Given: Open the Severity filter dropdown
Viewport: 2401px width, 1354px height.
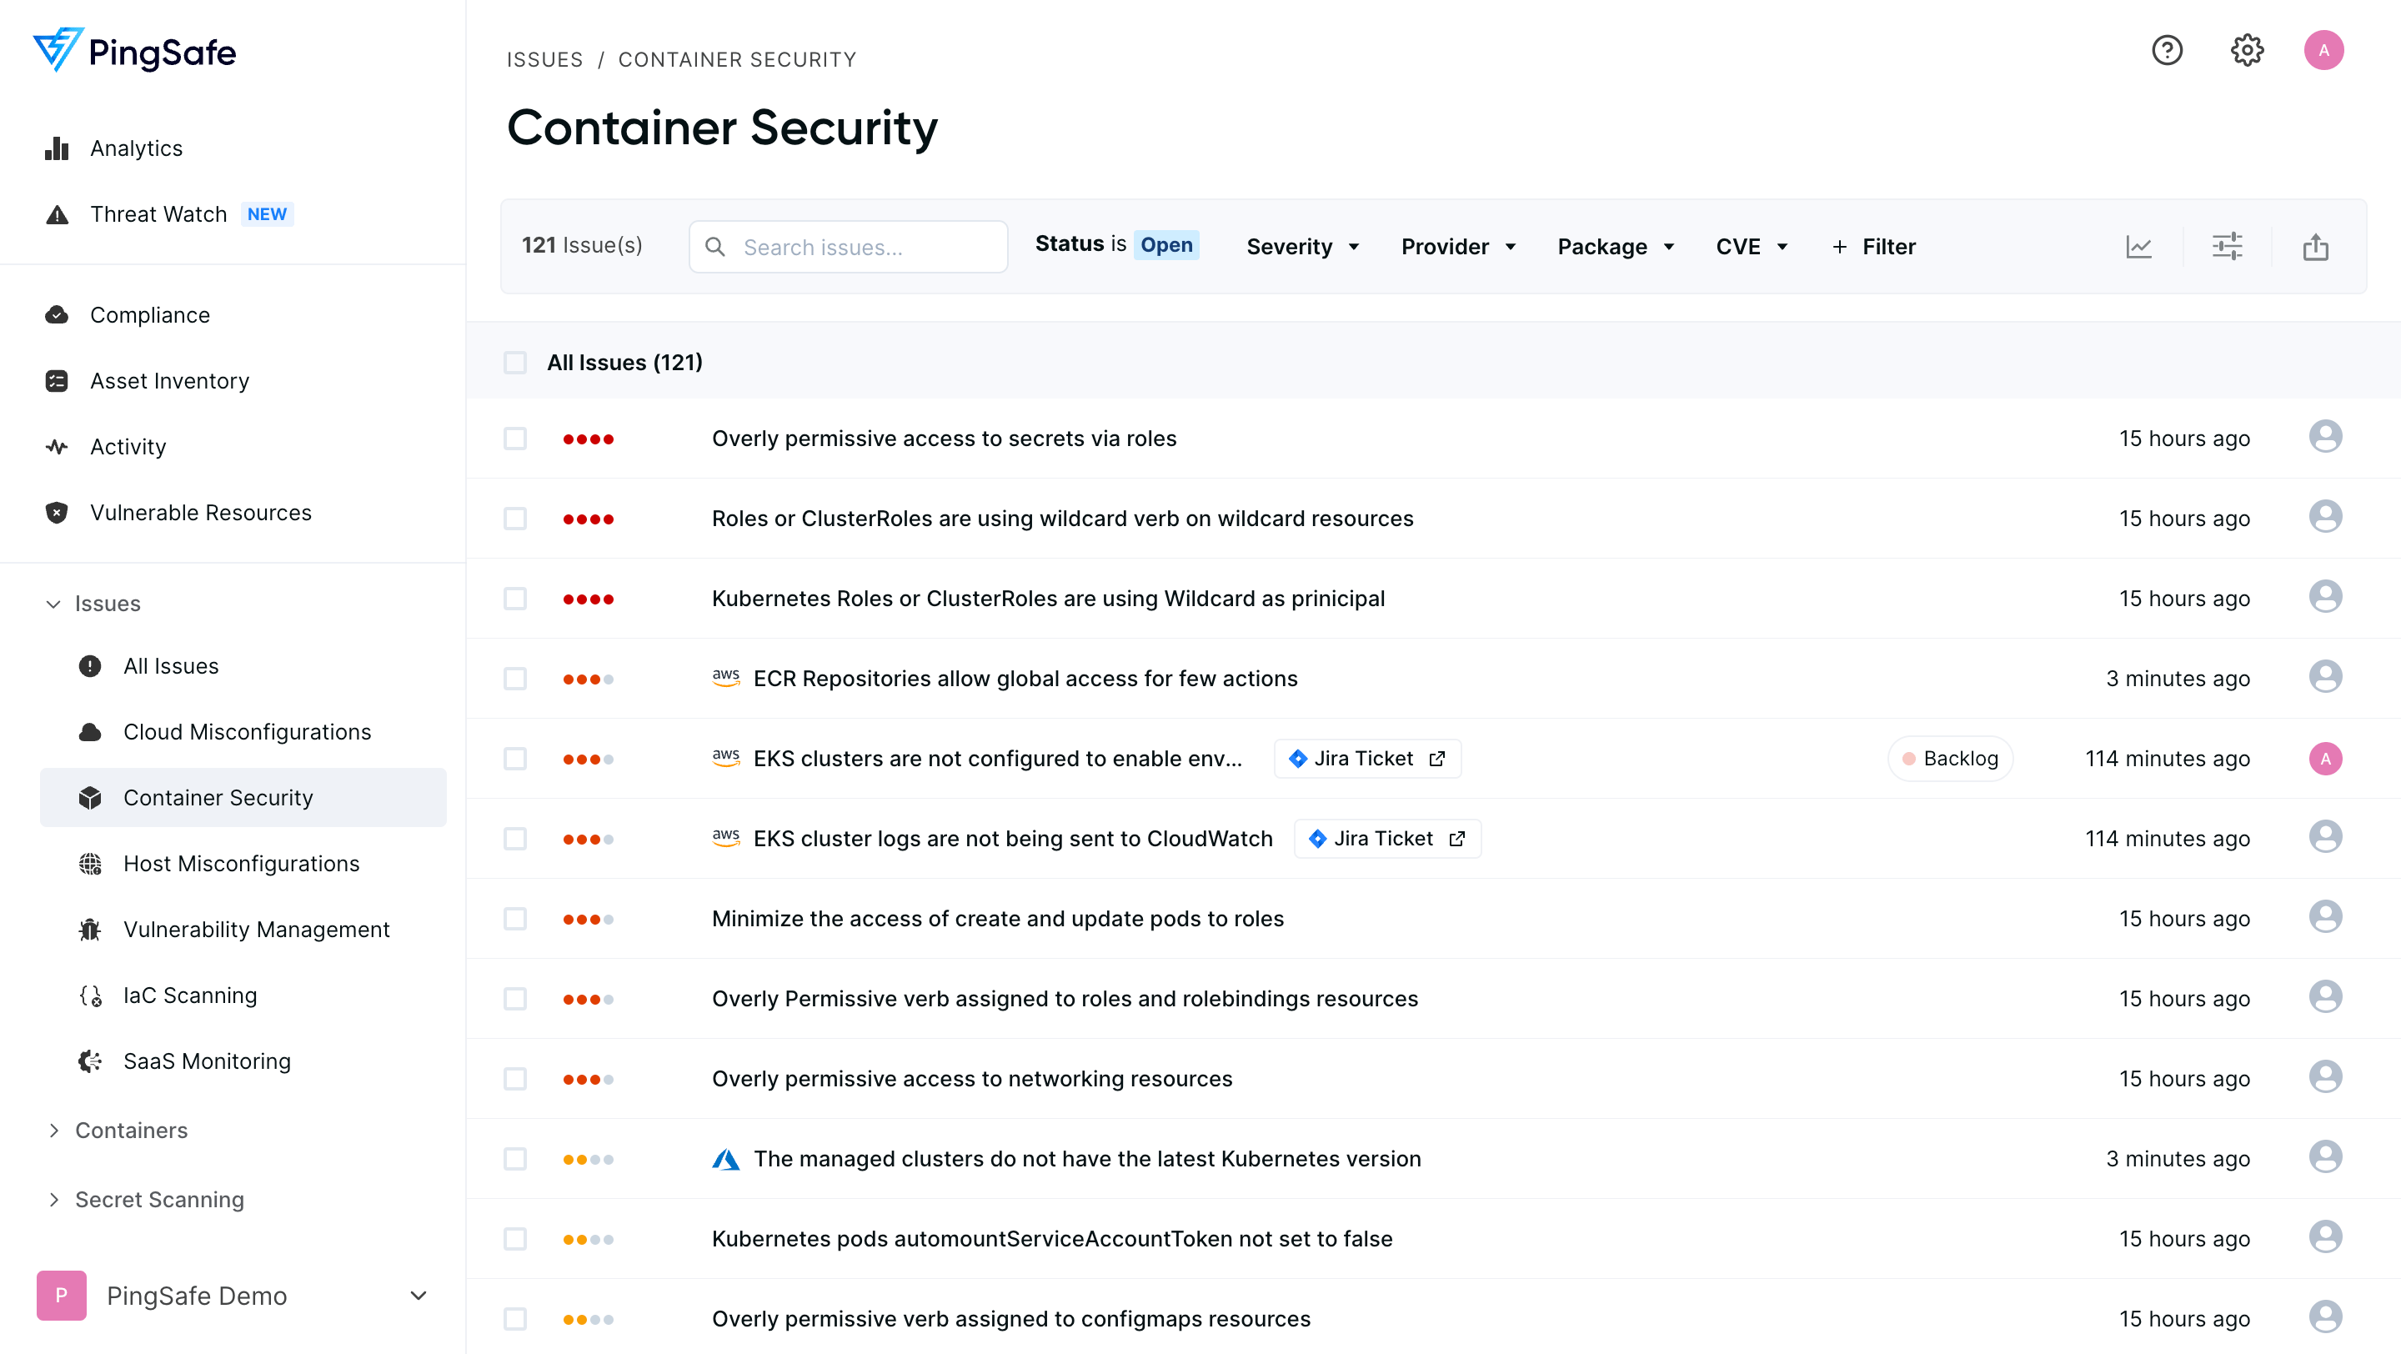Looking at the screenshot, I should click(1302, 246).
